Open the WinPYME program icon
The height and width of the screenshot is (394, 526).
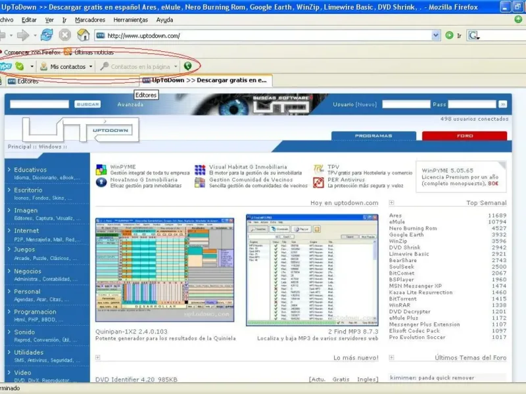click(x=101, y=170)
